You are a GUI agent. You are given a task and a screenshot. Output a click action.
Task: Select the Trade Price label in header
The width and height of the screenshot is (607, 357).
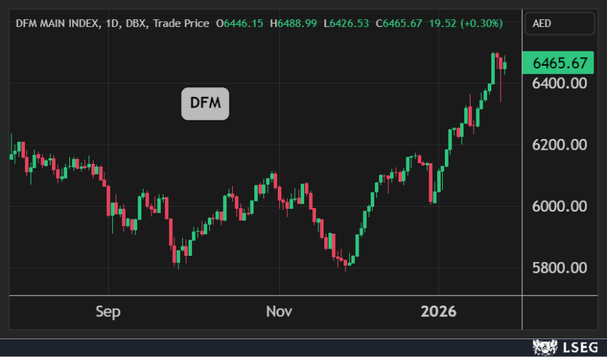[181, 24]
